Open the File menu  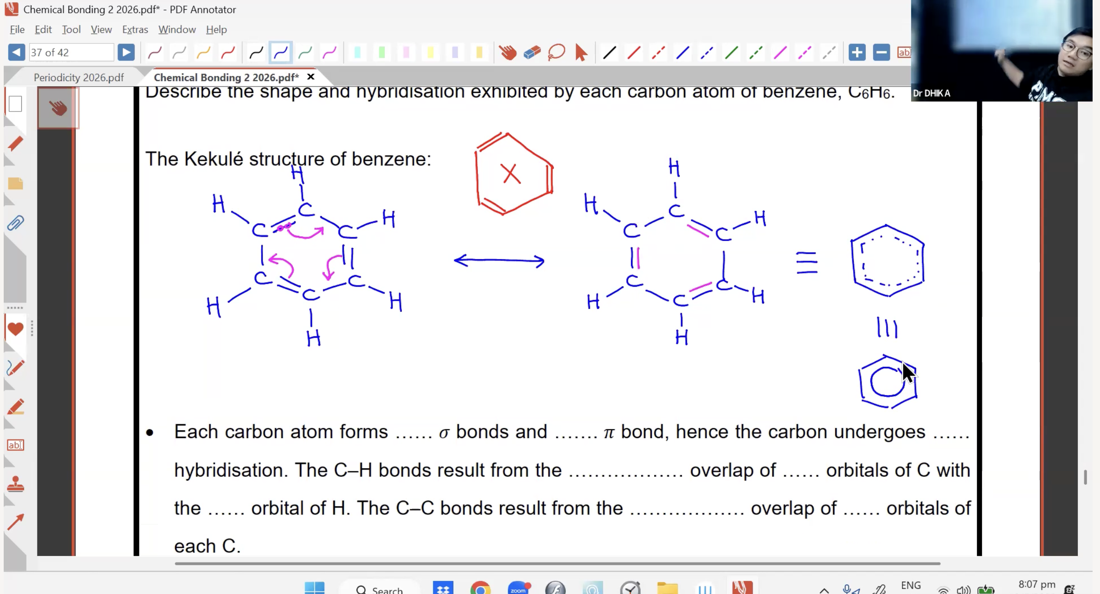tap(17, 29)
